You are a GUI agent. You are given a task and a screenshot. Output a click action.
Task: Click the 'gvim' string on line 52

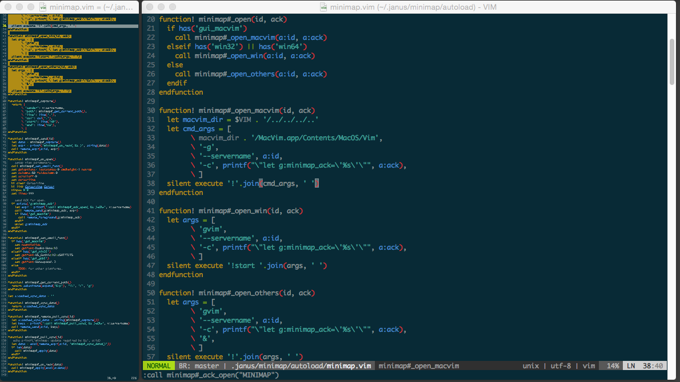pyautogui.click(x=211, y=311)
